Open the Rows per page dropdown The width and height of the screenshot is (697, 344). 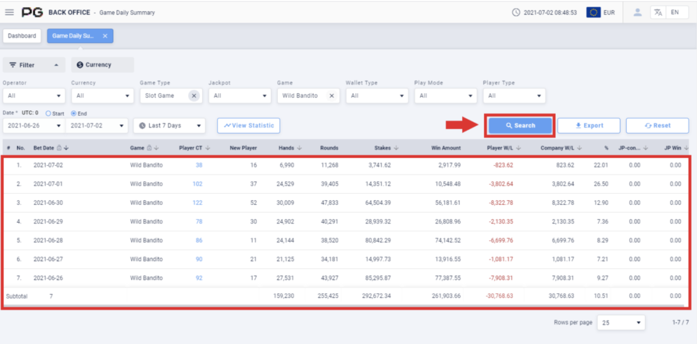coord(621,323)
